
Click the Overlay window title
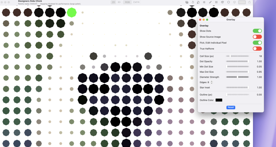[x=231, y=19]
